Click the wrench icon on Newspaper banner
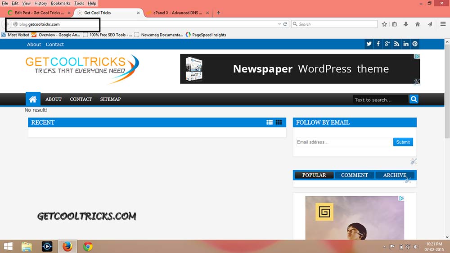The width and height of the screenshot is (450, 253). point(417,81)
